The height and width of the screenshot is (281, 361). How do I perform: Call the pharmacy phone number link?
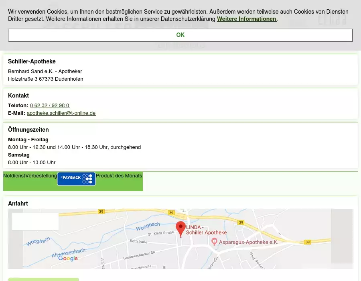click(50, 106)
